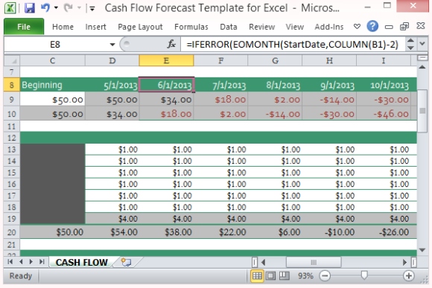The width and height of the screenshot is (432, 288).
Task: Open Customize Quick Access Toolbar dropdown
Action: click(x=92, y=9)
